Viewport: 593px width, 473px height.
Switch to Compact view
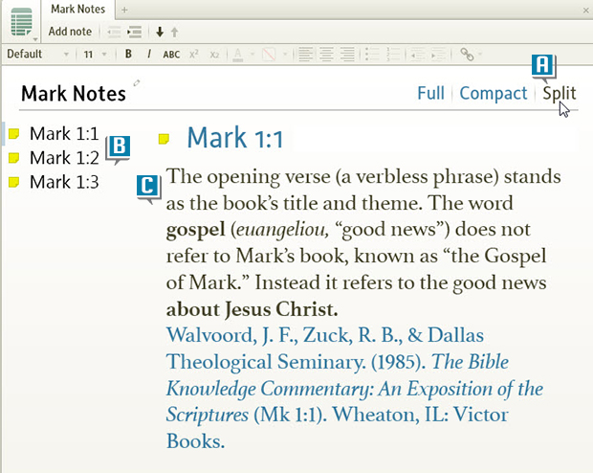(x=493, y=93)
